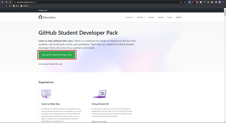Go to Schools nav item
The width and height of the screenshot is (226, 123).
pyautogui.click(x=151, y=17)
